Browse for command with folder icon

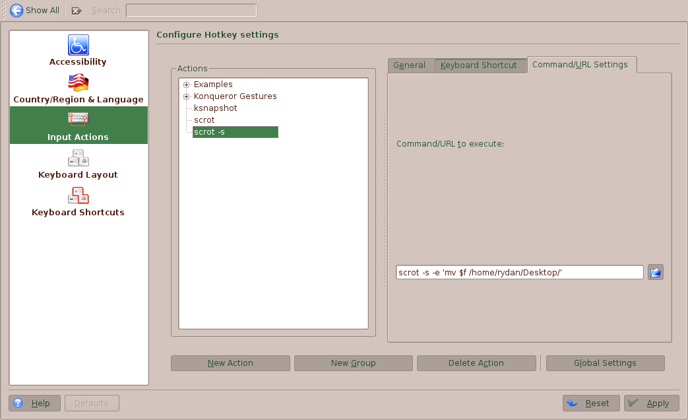tap(655, 272)
